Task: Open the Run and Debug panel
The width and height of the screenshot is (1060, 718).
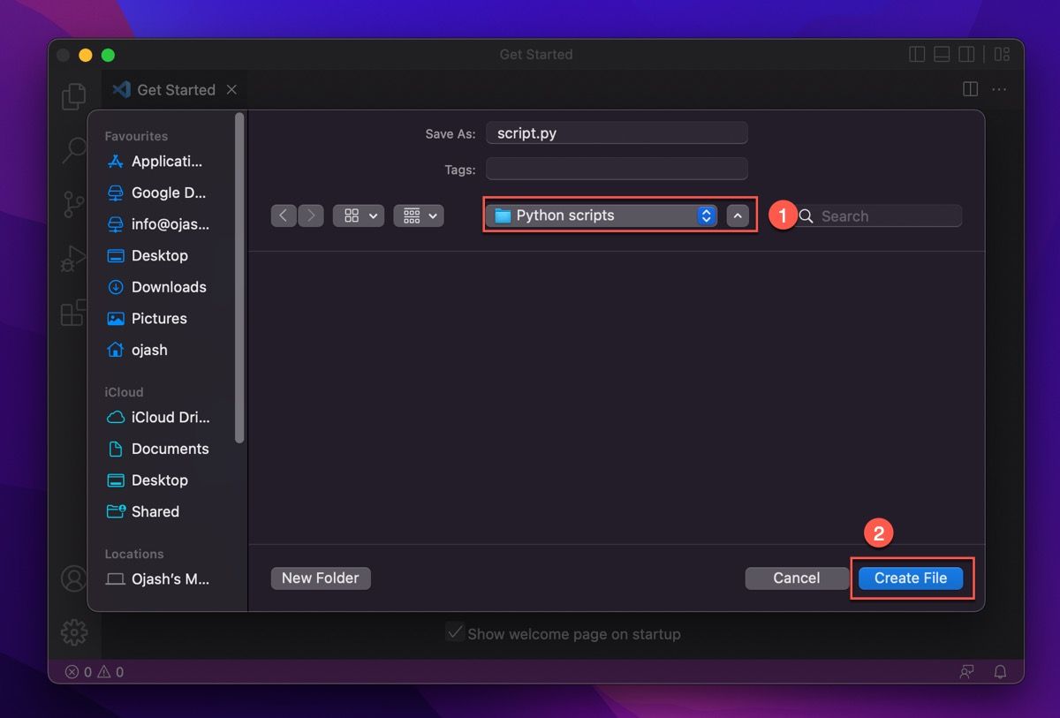Action: [74, 259]
